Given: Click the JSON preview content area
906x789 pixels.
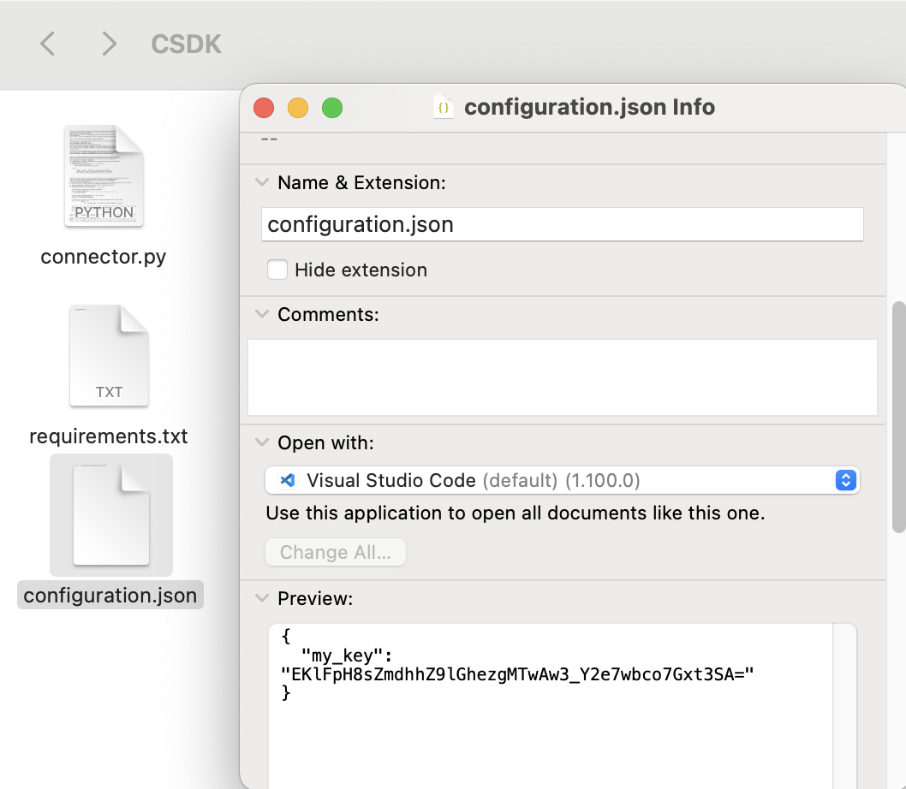Looking at the screenshot, I should (551, 706).
